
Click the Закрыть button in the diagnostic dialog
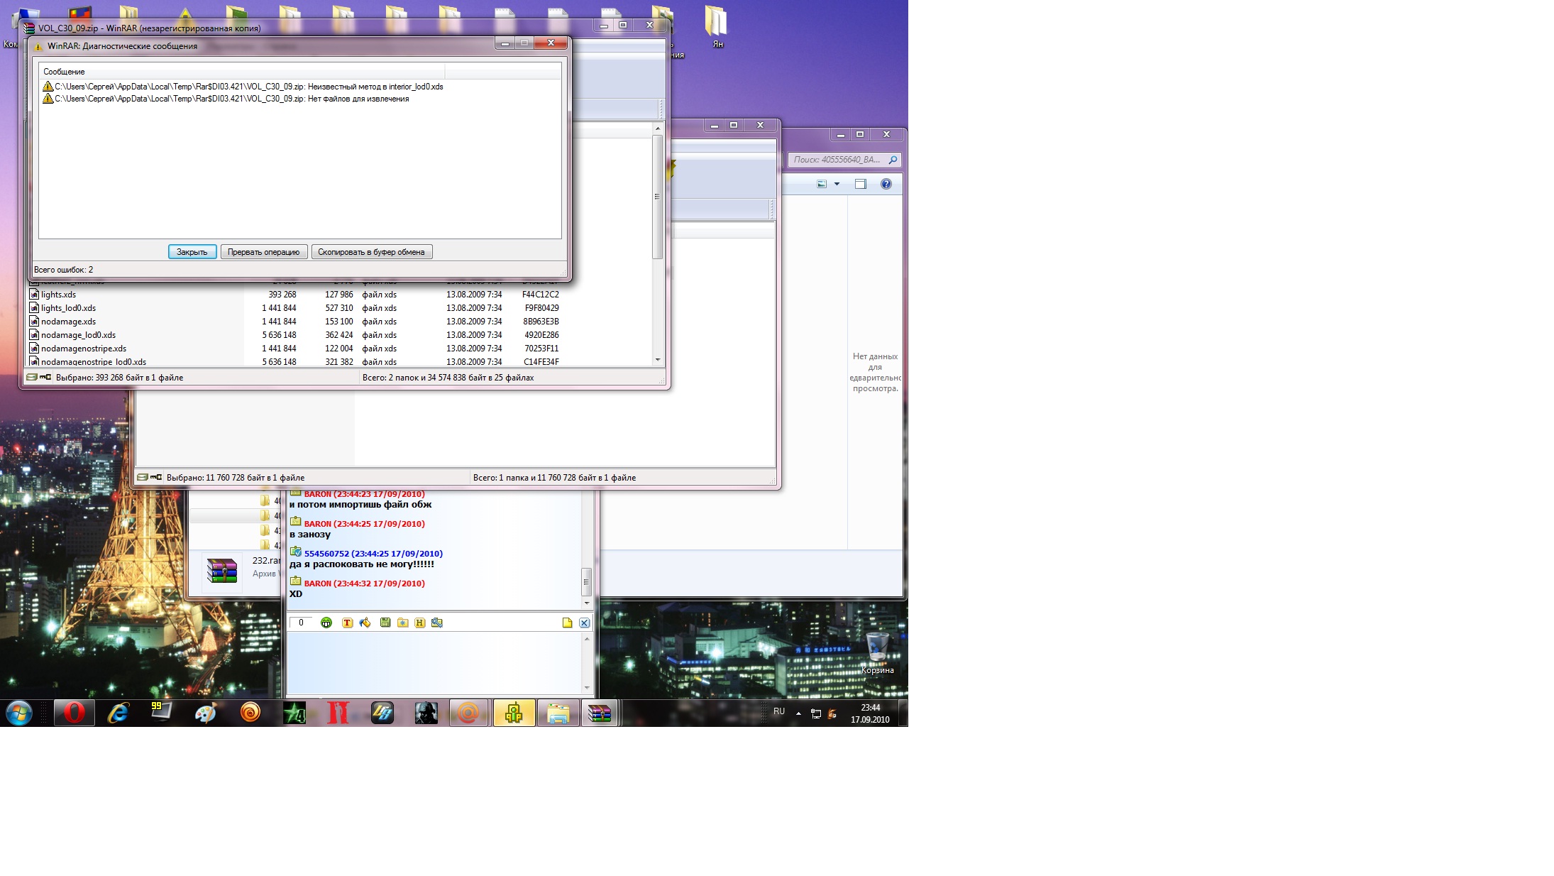(x=192, y=252)
